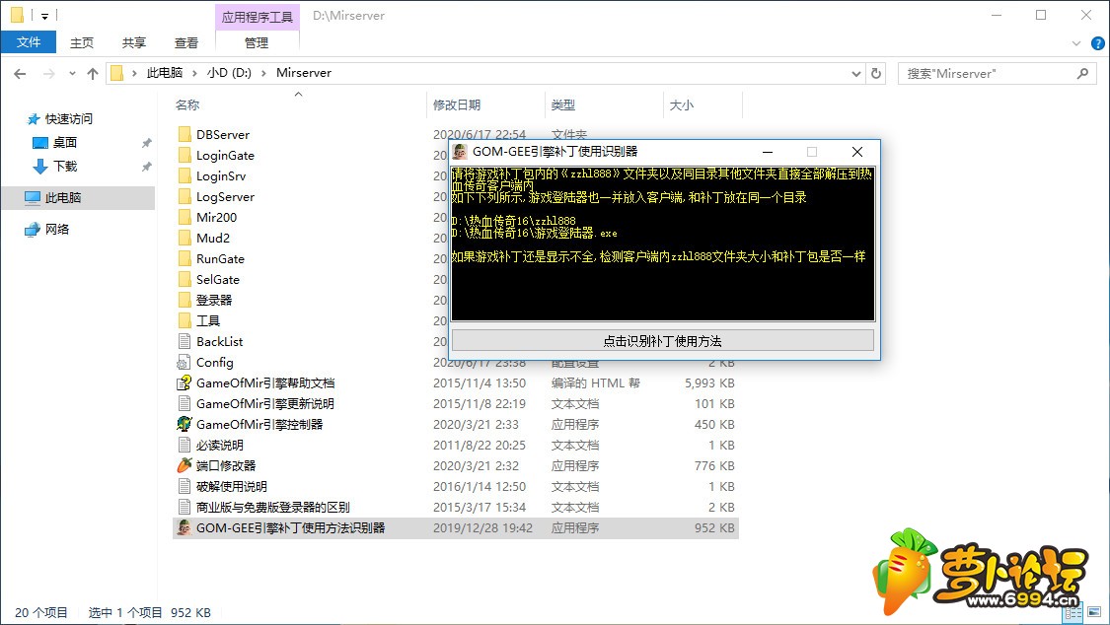Image resolution: width=1110 pixels, height=625 pixels.
Task: Click 此电脑 in the address breadcrumb
Action: [x=164, y=73]
